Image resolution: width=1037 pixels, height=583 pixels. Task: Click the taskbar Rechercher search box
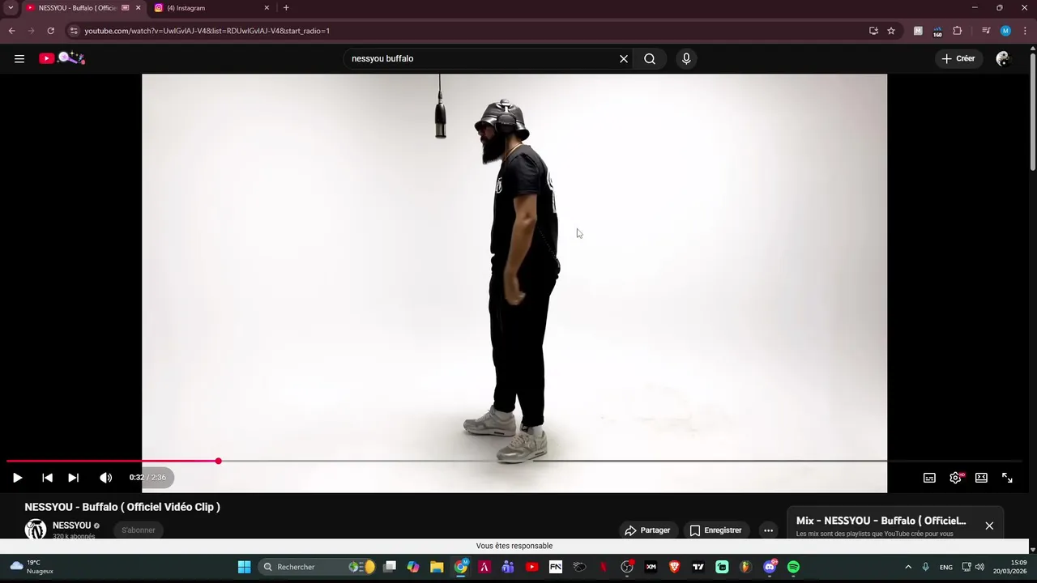click(318, 567)
